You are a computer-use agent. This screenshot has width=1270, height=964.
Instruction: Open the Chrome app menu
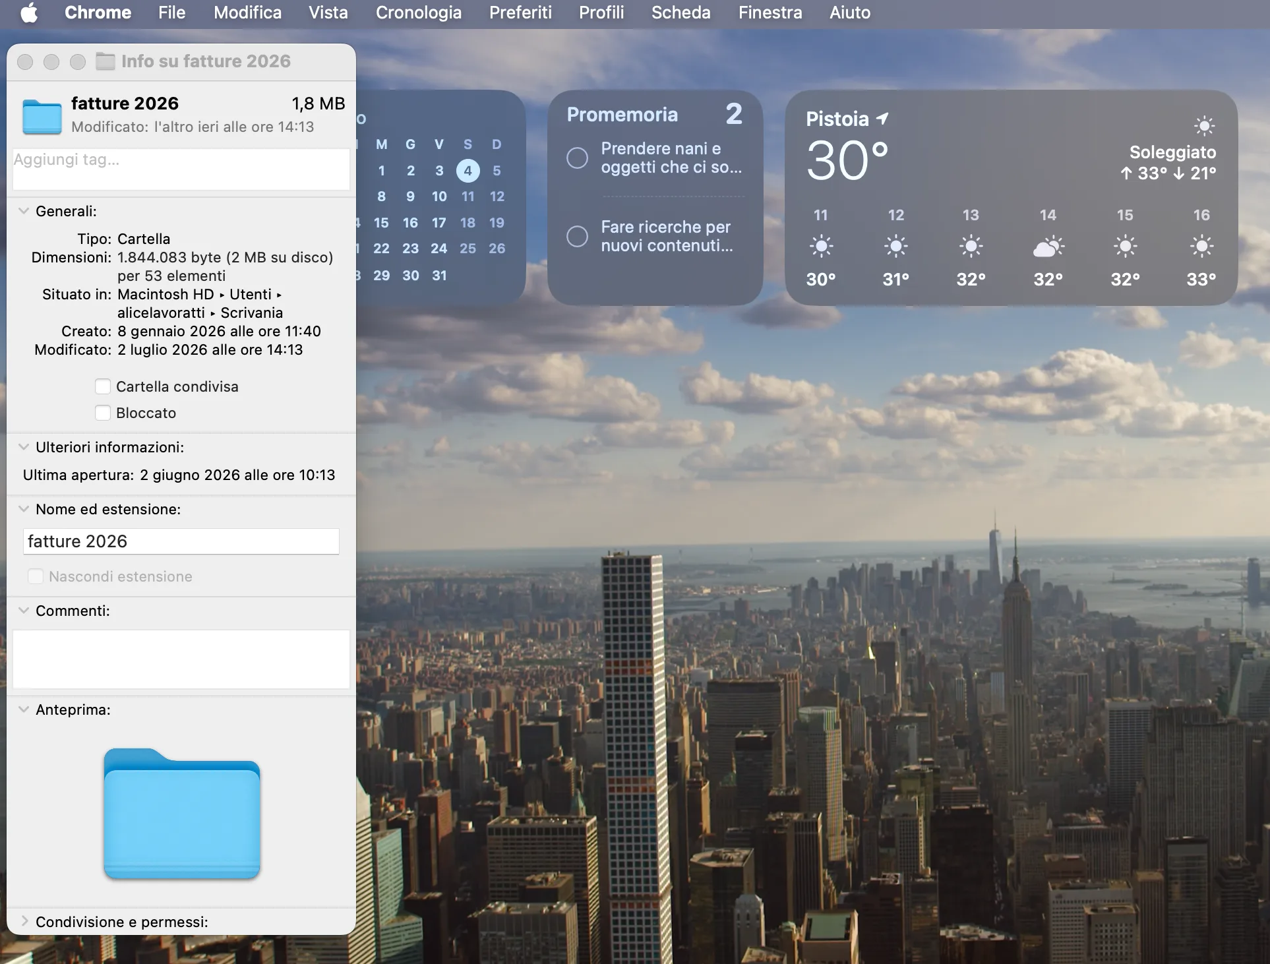click(x=98, y=13)
